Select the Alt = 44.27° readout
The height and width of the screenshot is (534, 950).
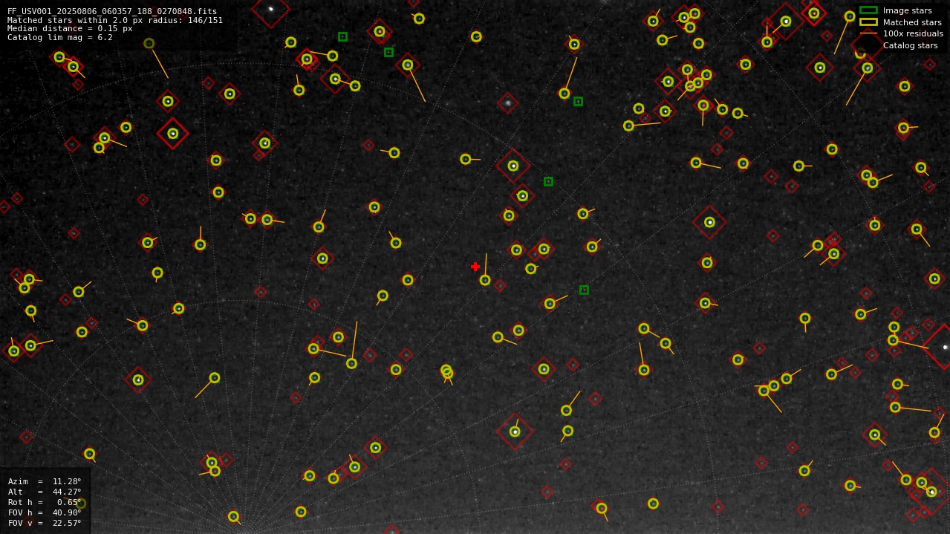pos(45,492)
